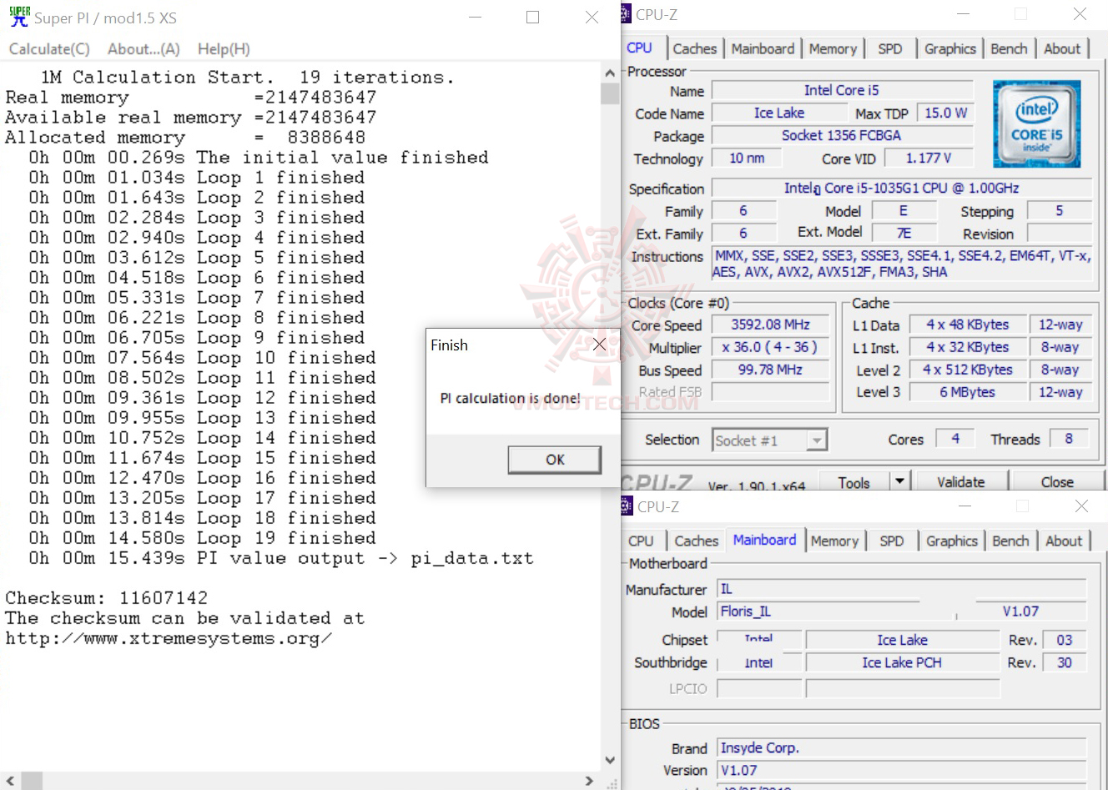Open the Calculate(C) menu in Super PI

point(49,49)
